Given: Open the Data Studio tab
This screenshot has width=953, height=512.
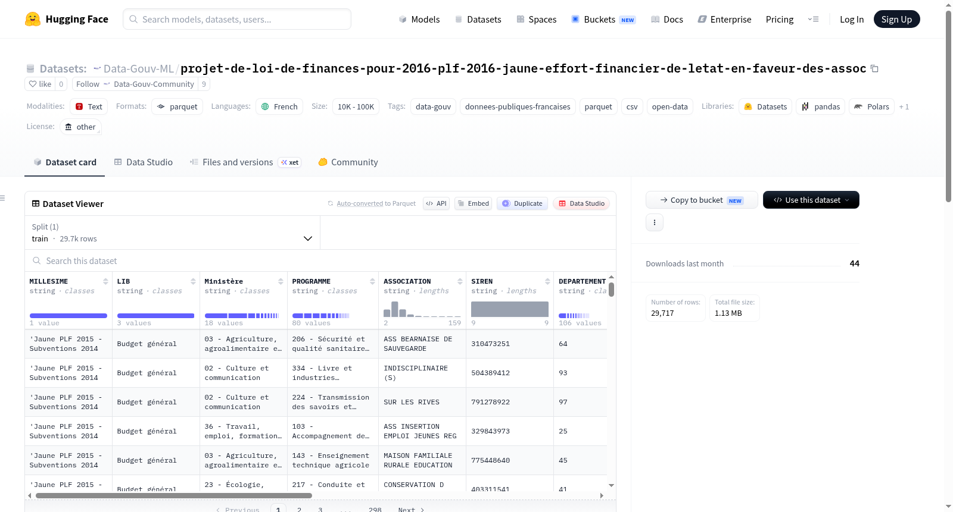Looking at the screenshot, I should click(x=144, y=162).
